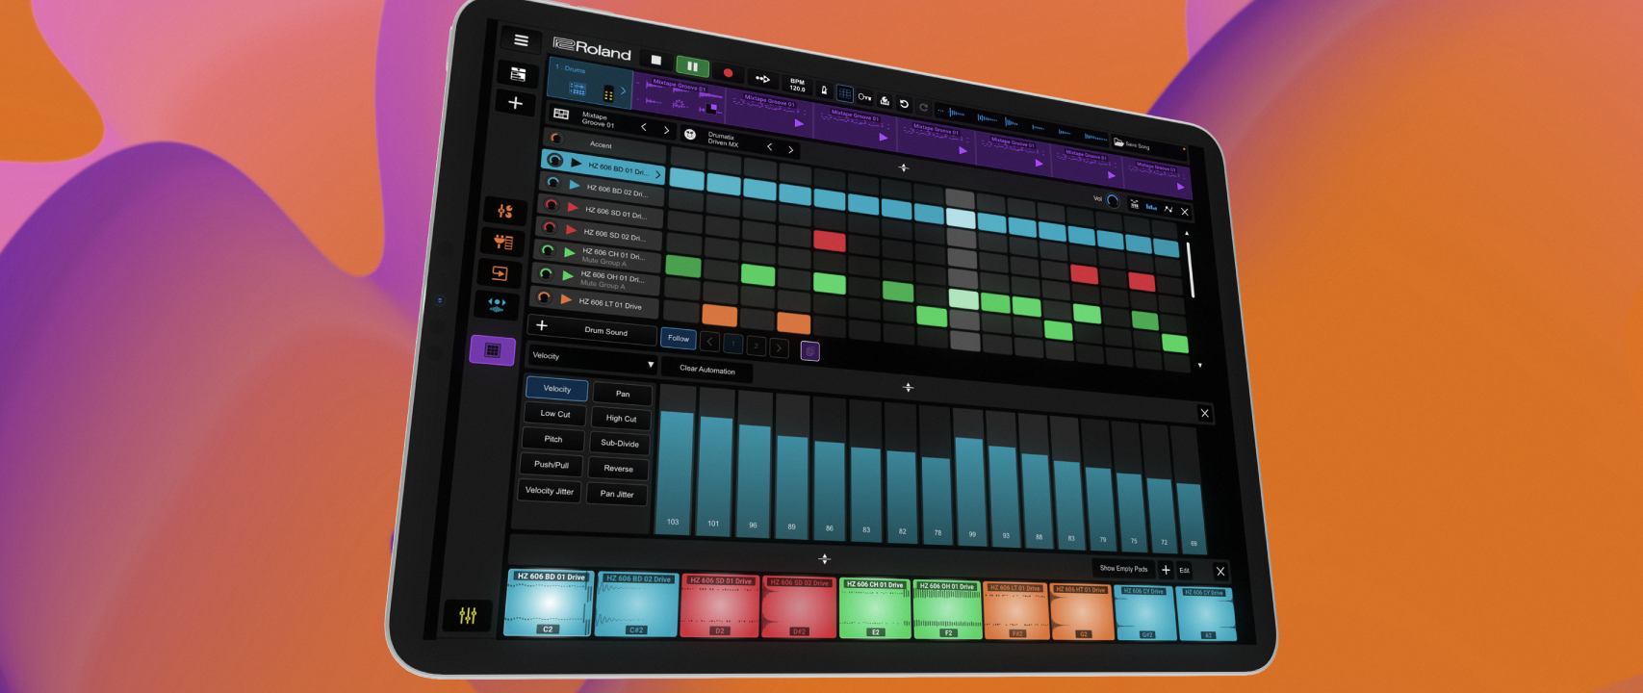Mute the HZ 606 BD 02 drum row
The image size is (1643, 693).
point(552,182)
